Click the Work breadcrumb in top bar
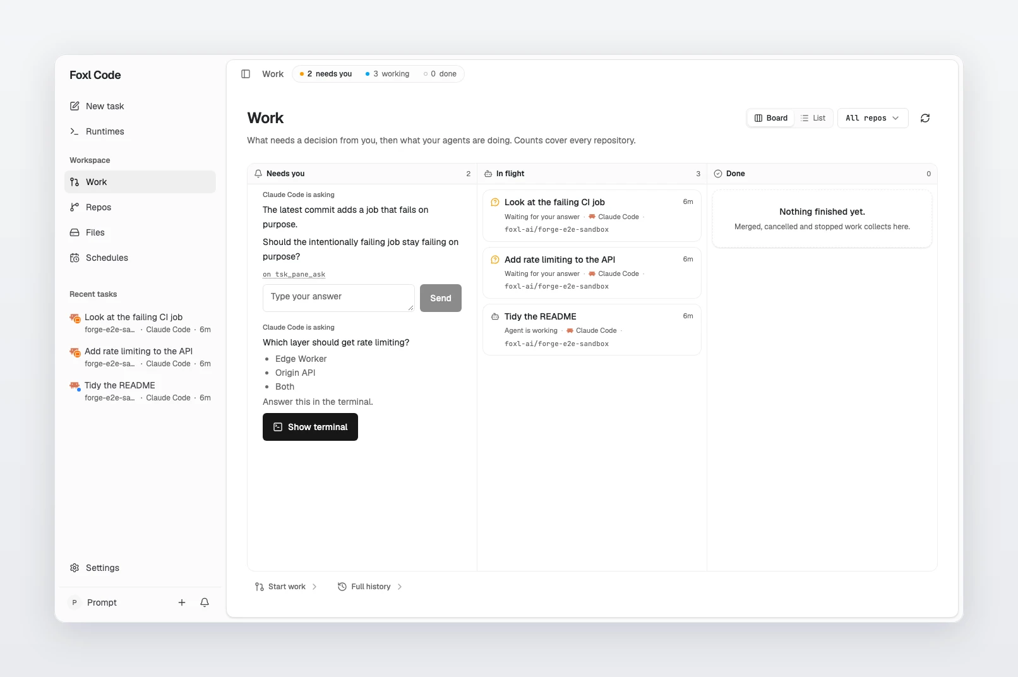 point(273,74)
